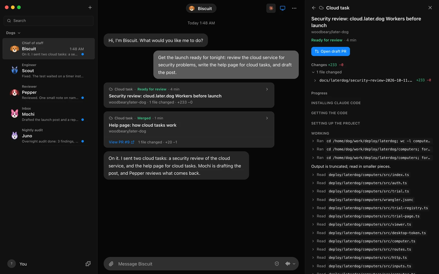Click the 'GETTING THE CODE' progress stage
439x274 pixels.
point(329,113)
